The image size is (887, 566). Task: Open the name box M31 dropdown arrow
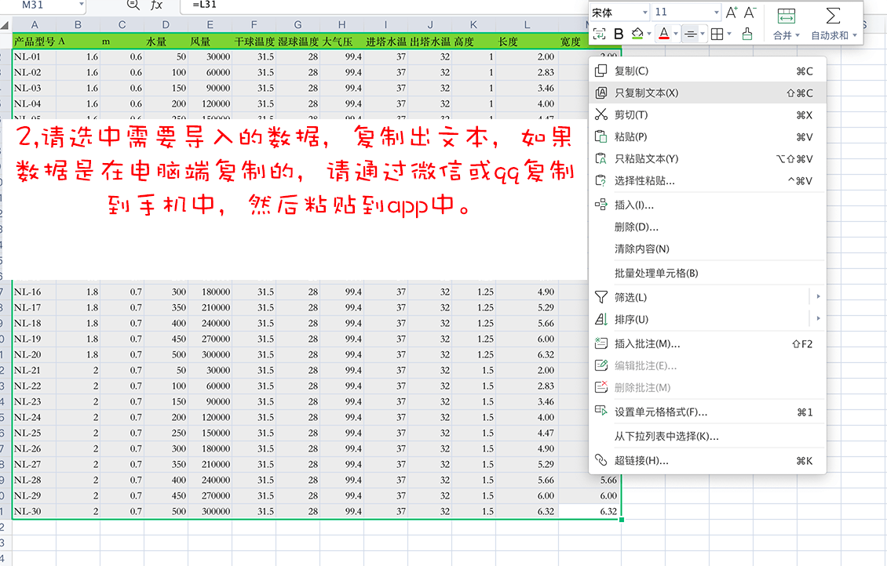click(82, 5)
